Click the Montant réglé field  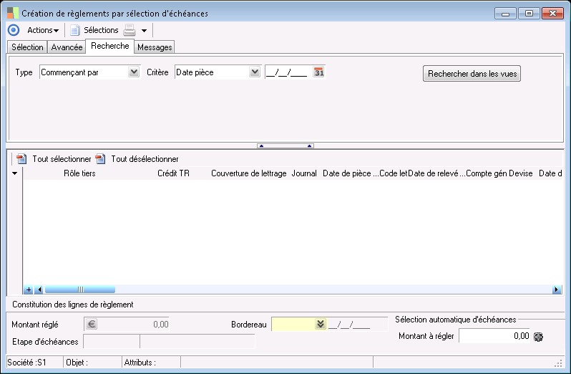pos(127,324)
